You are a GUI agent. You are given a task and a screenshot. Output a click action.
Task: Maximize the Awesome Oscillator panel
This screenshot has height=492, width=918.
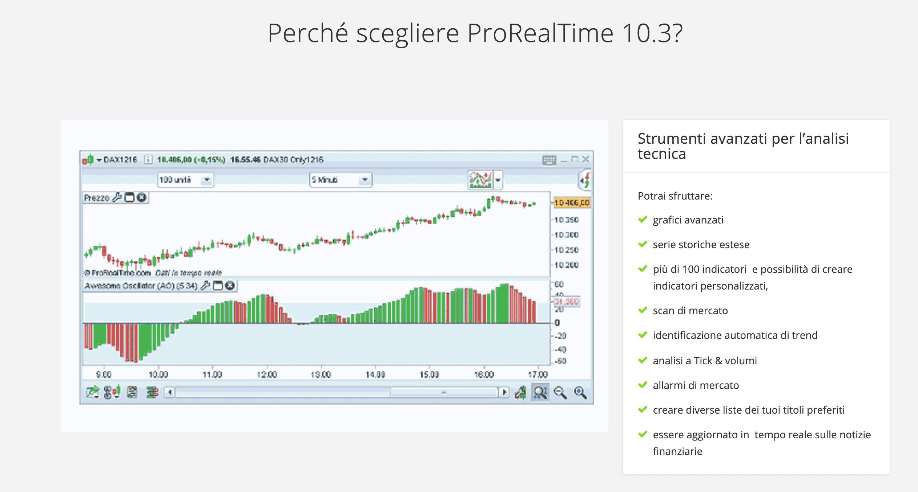pos(218,286)
